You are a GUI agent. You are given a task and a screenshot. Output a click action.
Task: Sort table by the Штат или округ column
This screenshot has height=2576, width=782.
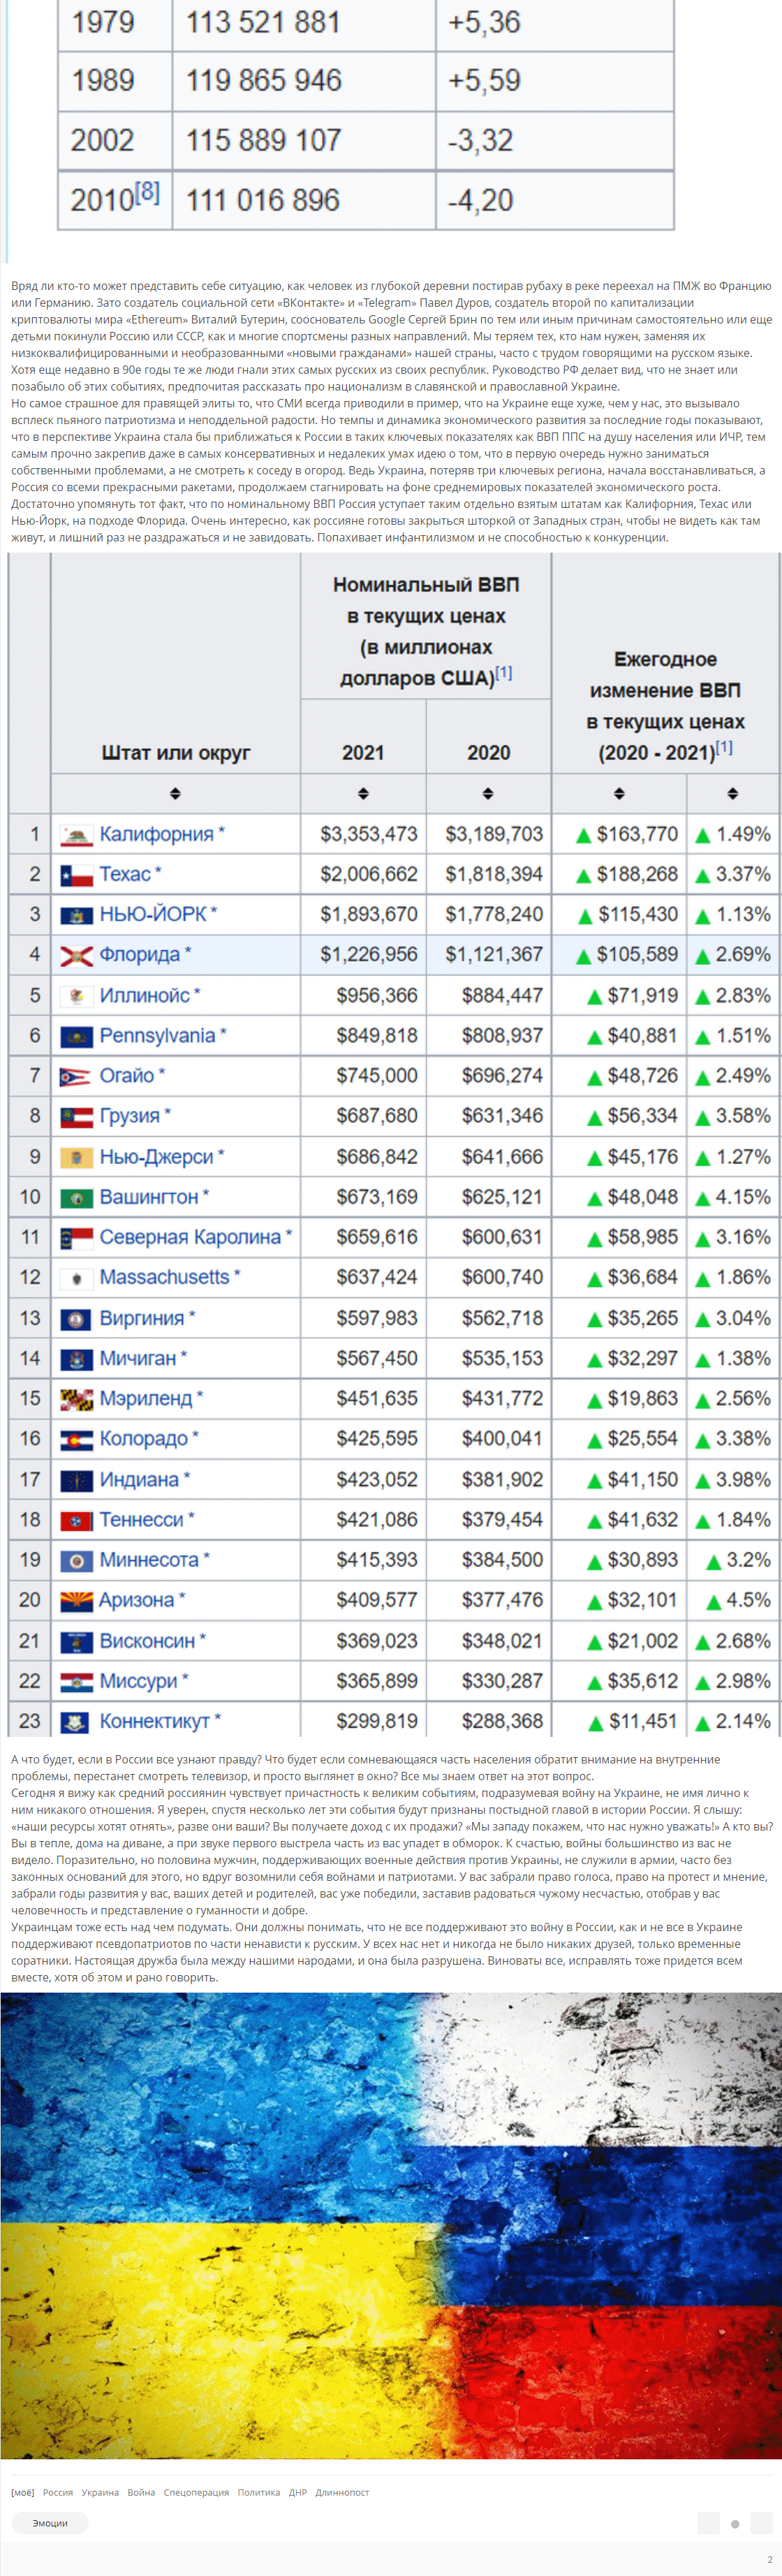pyautogui.click(x=175, y=793)
